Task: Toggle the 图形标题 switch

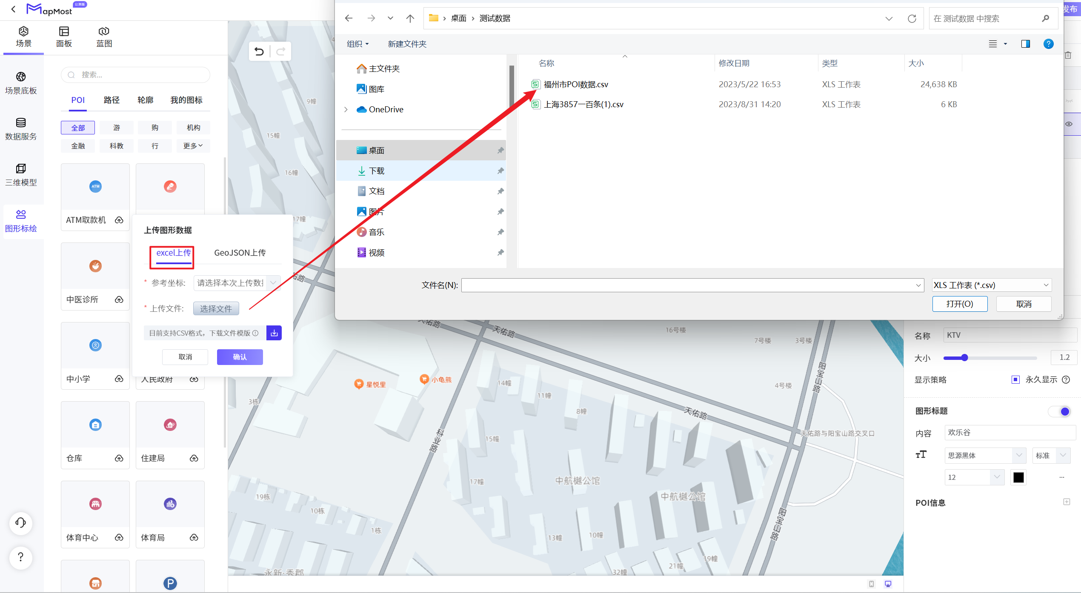Action: click(1060, 411)
